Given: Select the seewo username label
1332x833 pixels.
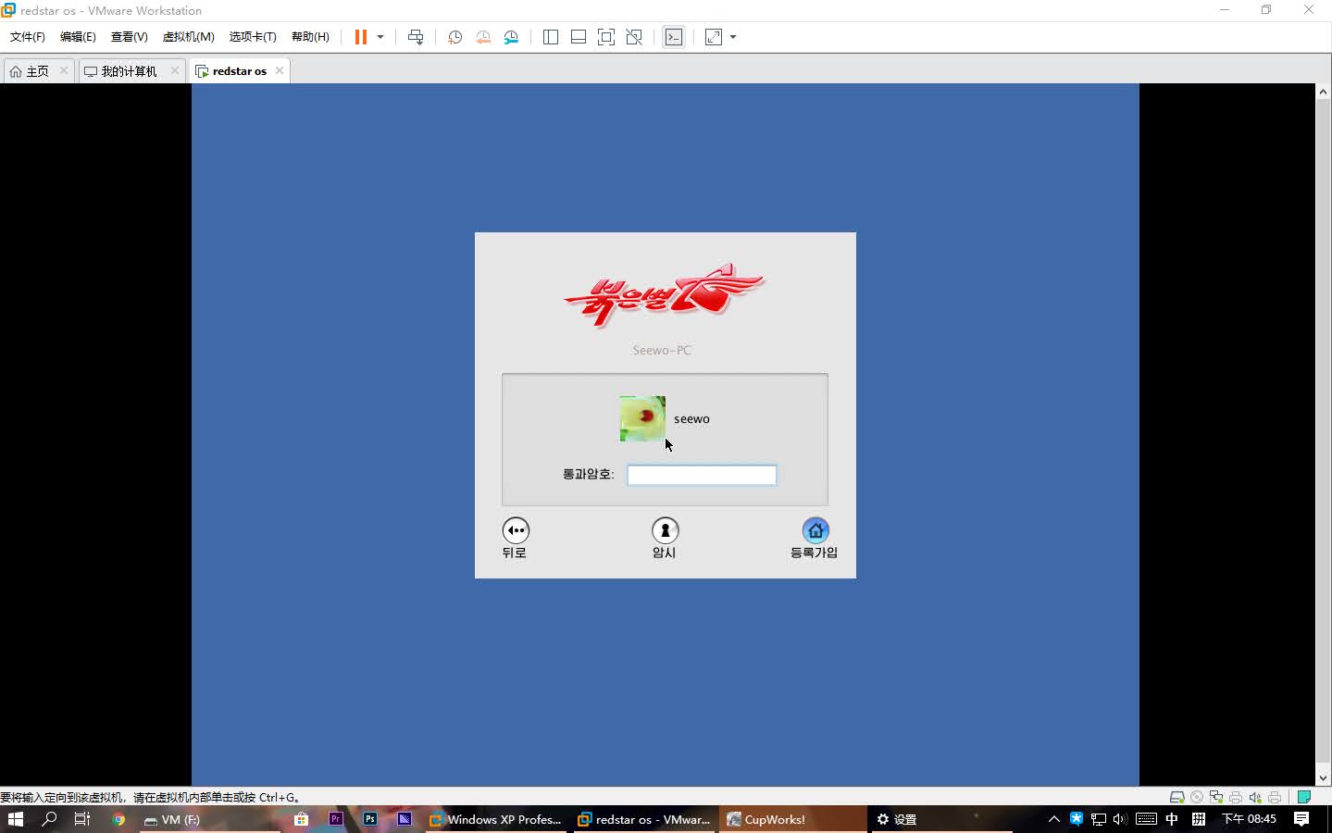Looking at the screenshot, I should click(691, 419).
